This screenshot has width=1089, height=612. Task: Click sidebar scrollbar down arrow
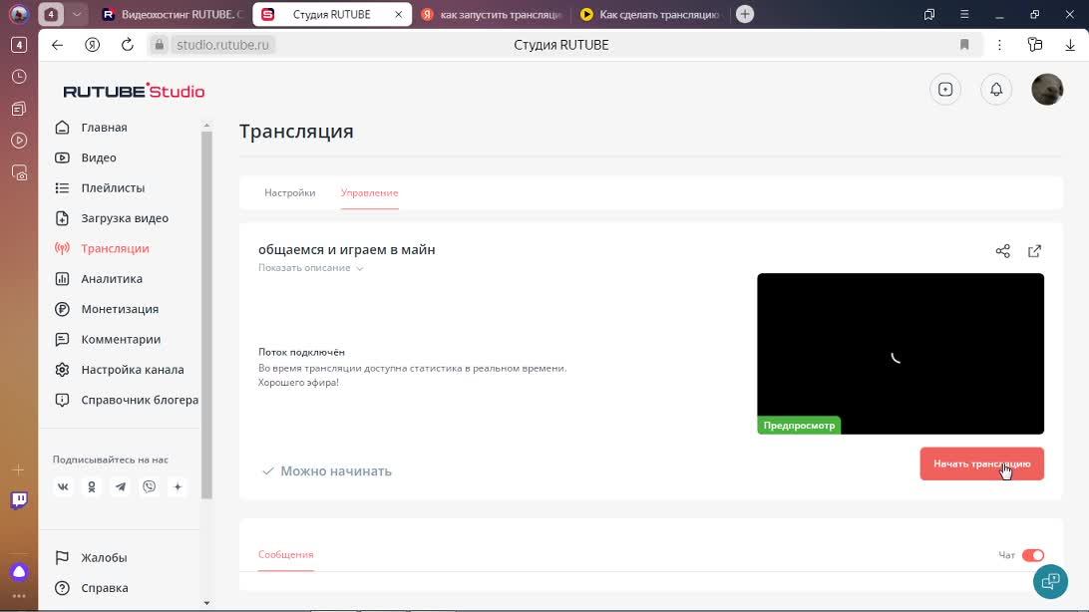click(206, 603)
